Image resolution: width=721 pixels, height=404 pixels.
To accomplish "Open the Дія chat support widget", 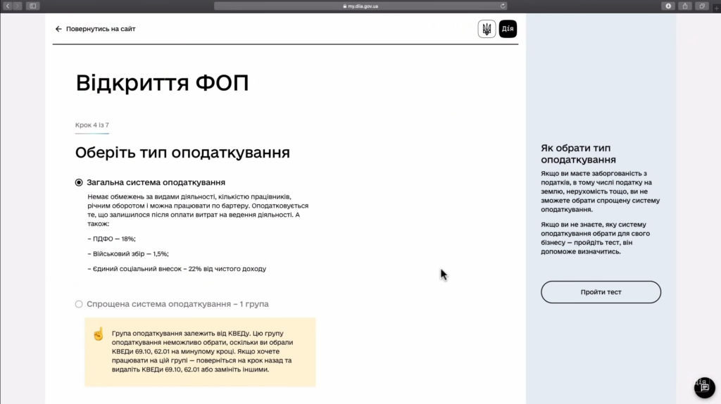I will pos(704,388).
